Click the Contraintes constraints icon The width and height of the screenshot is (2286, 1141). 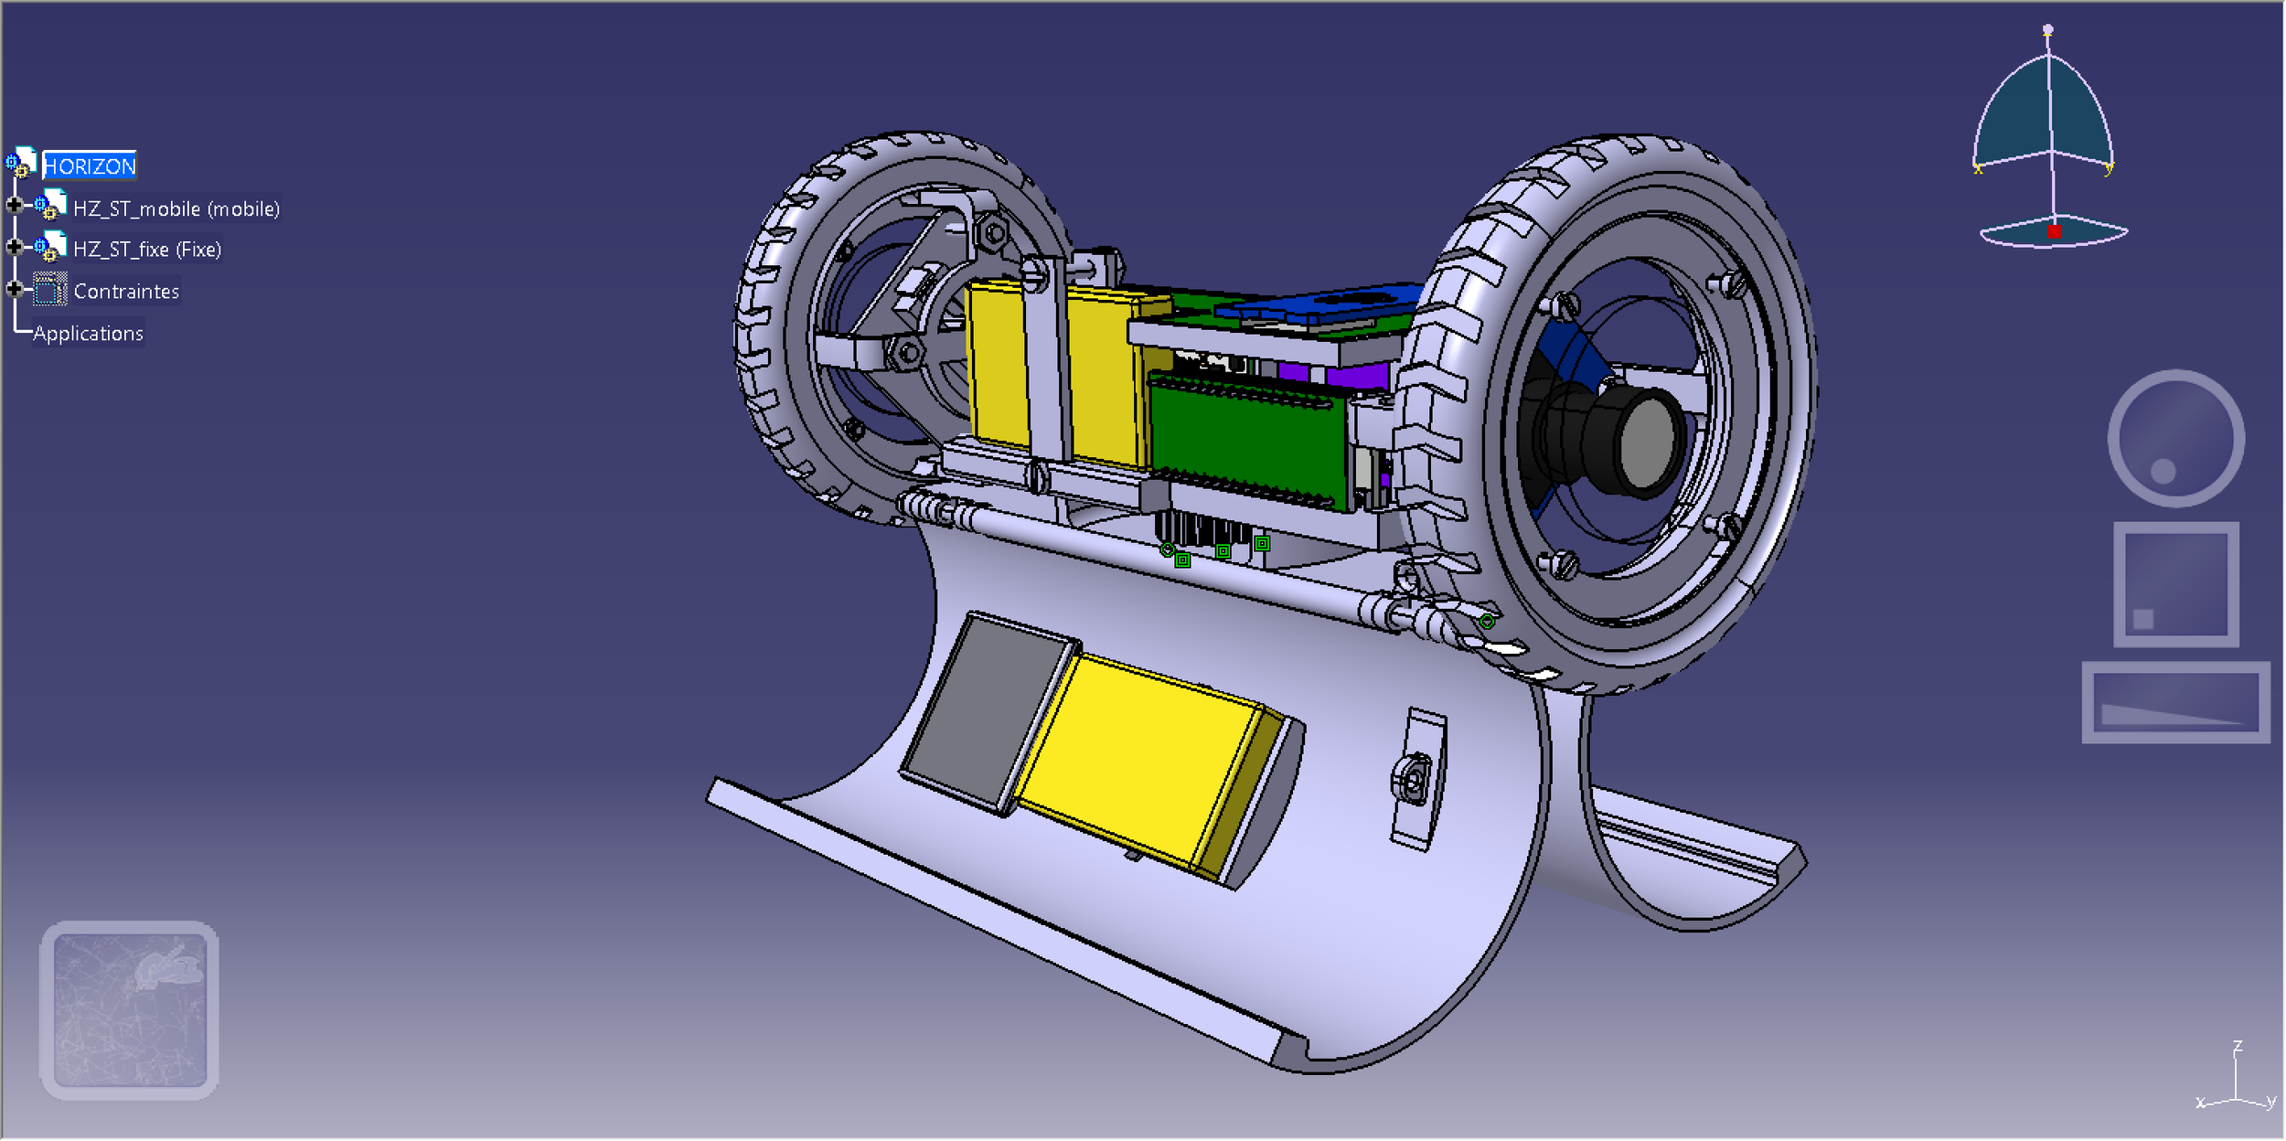(x=50, y=290)
